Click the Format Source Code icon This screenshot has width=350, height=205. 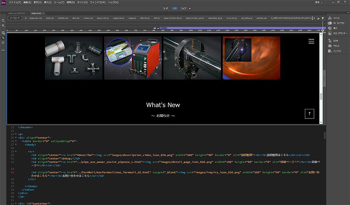click(3, 38)
